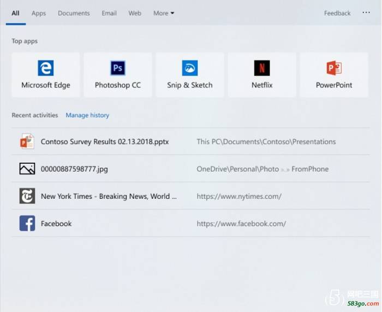Open the Snip & Sketch app icon

[190, 68]
